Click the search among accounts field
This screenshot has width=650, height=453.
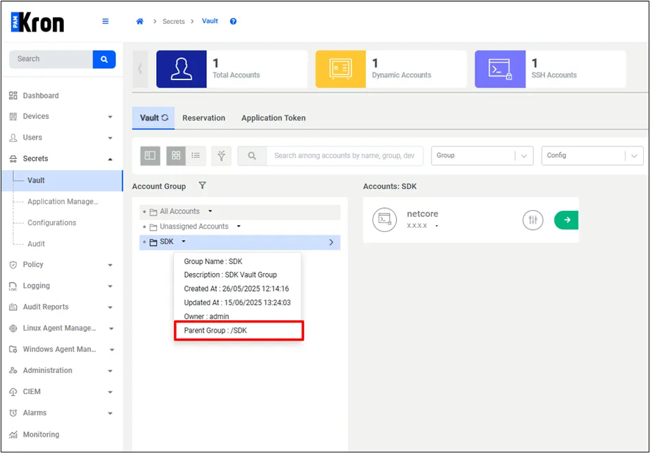click(x=344, y=156)
